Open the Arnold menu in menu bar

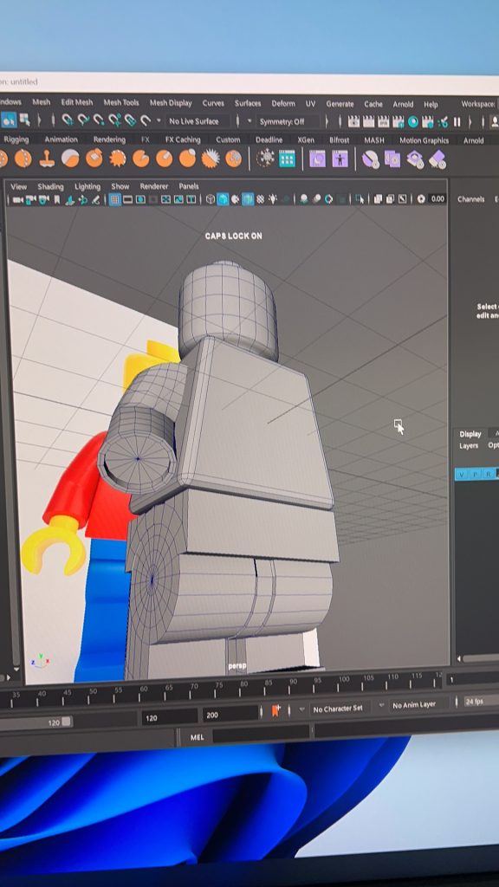404,105
